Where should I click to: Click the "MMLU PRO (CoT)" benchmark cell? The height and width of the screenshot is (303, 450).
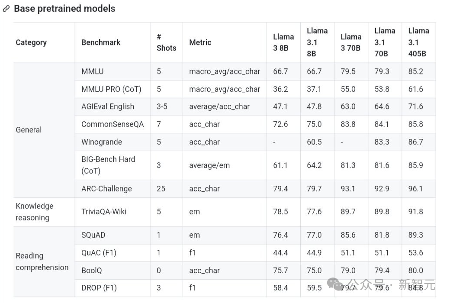point(111,89)
